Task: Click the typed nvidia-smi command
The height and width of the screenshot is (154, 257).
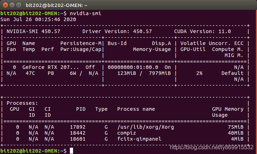Action: (x=86, y=13)
